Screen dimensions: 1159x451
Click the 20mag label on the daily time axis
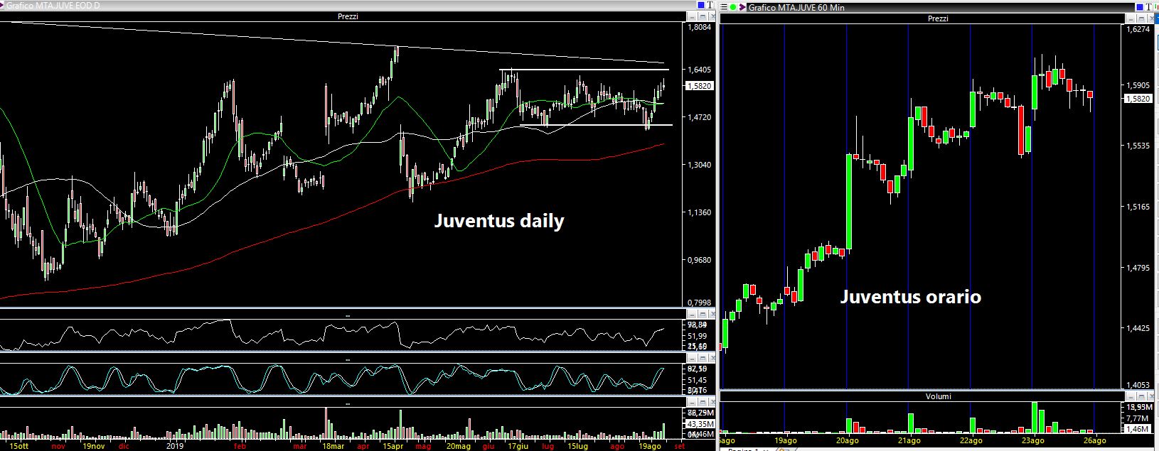pyautogui.click(x=459, y=446)
